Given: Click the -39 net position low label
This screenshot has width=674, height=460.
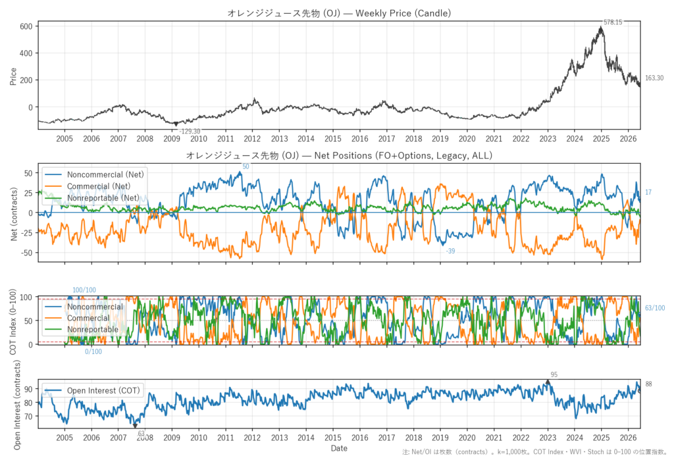Looking at the screenshot, I should pyautogui.click(x=450, y=251).
